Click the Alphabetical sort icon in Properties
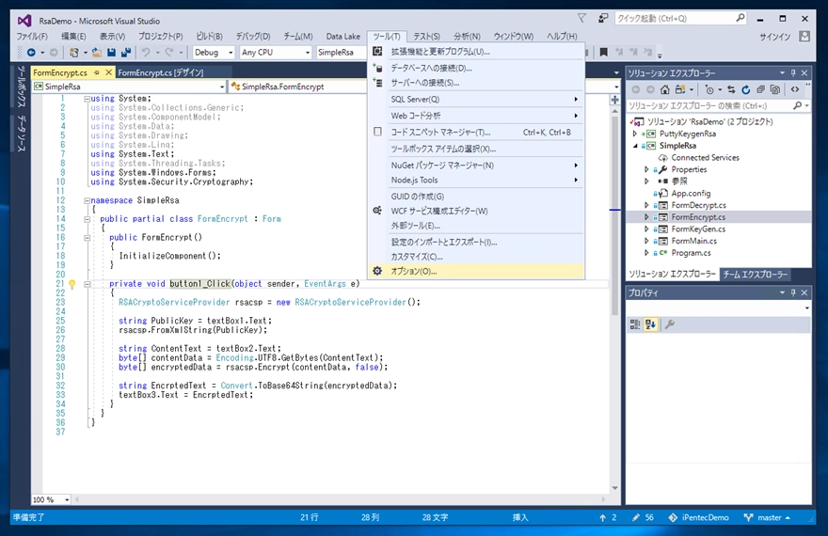The image size is (828, 536). tap(650, 324)
